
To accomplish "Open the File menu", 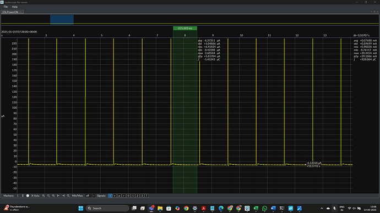I will (x=6, y=7).
